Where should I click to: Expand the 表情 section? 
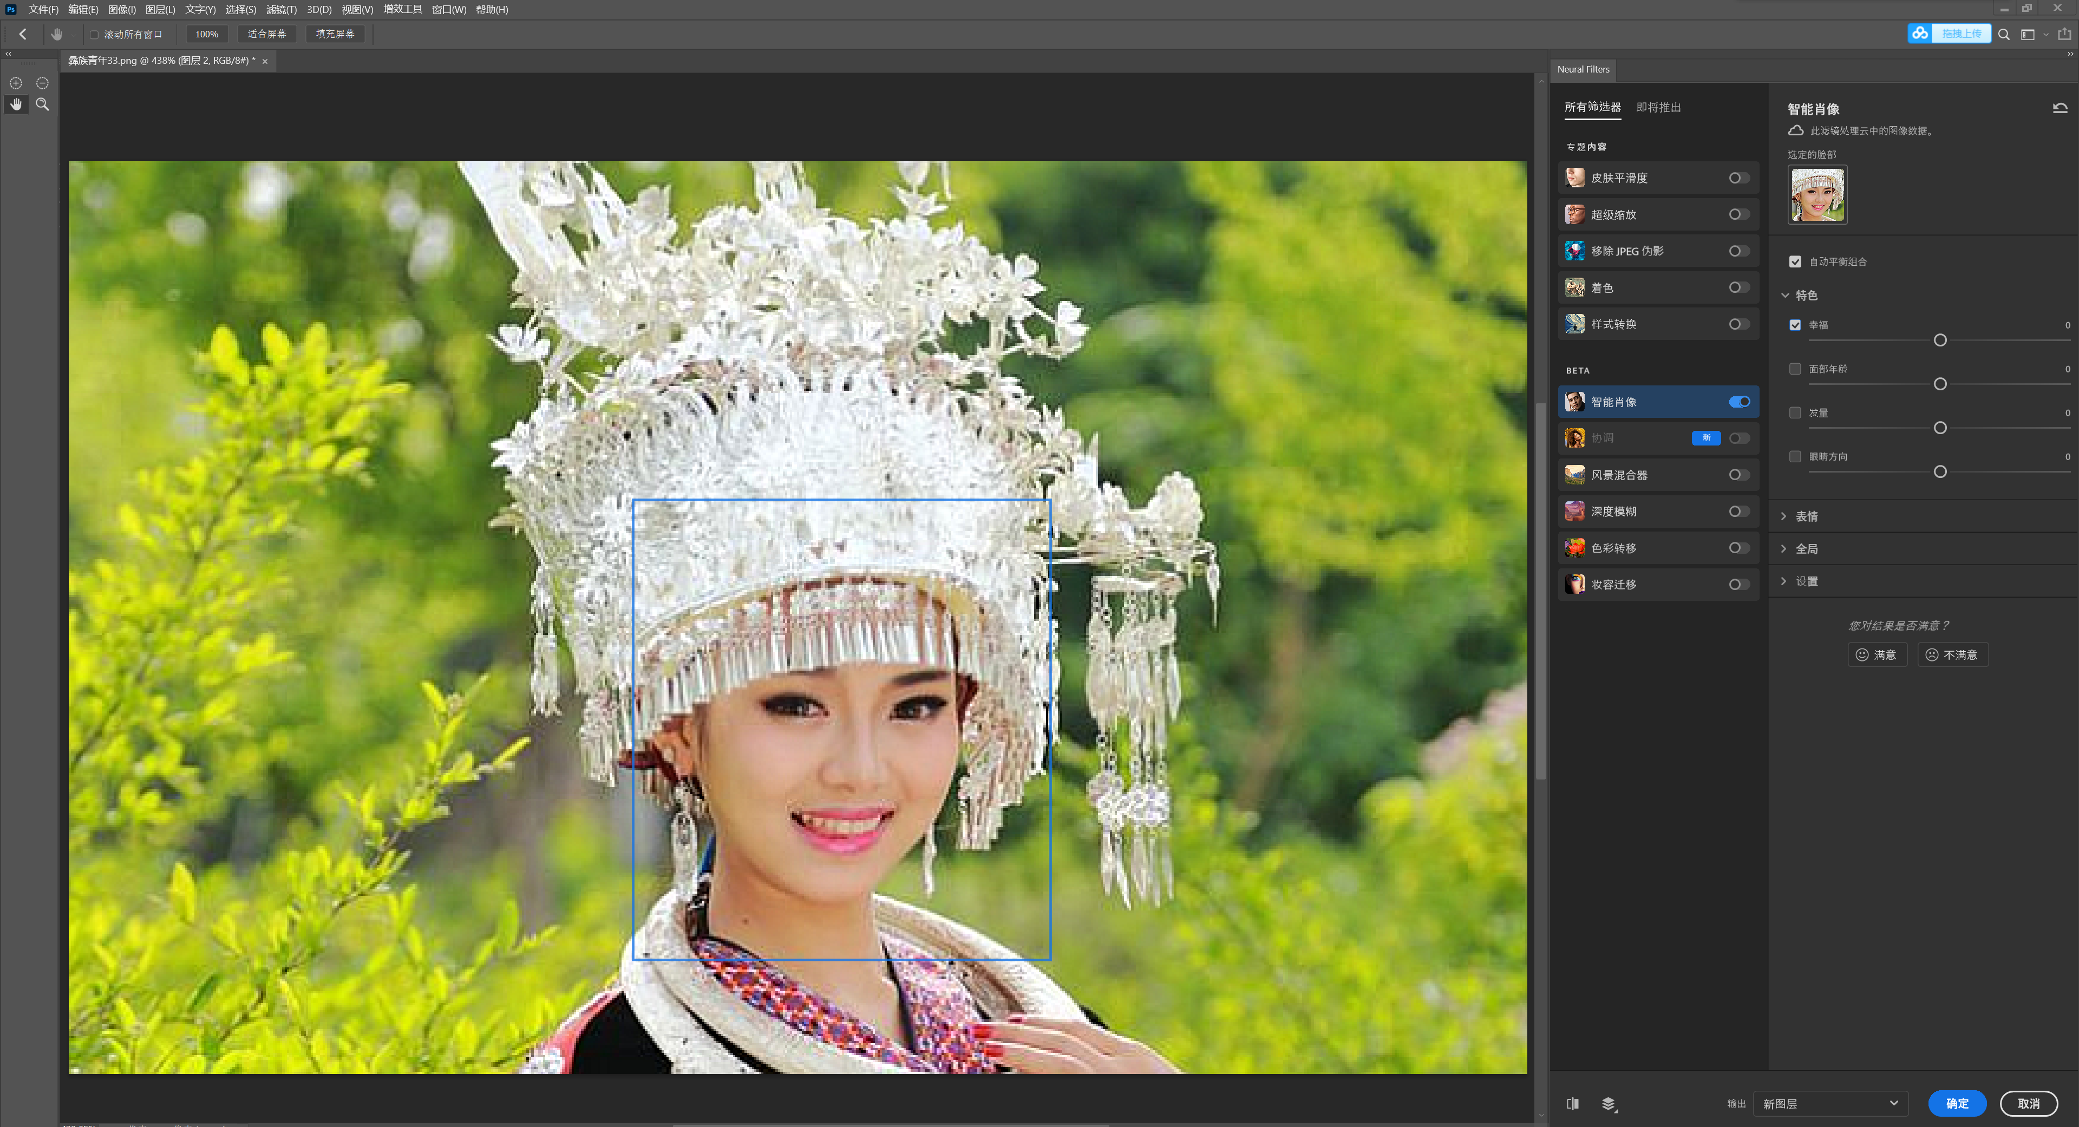[1783, 516]
